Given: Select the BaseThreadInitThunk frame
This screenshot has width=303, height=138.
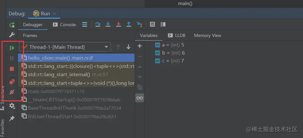Looking at the screenshot, I should (x=76, y=108).
